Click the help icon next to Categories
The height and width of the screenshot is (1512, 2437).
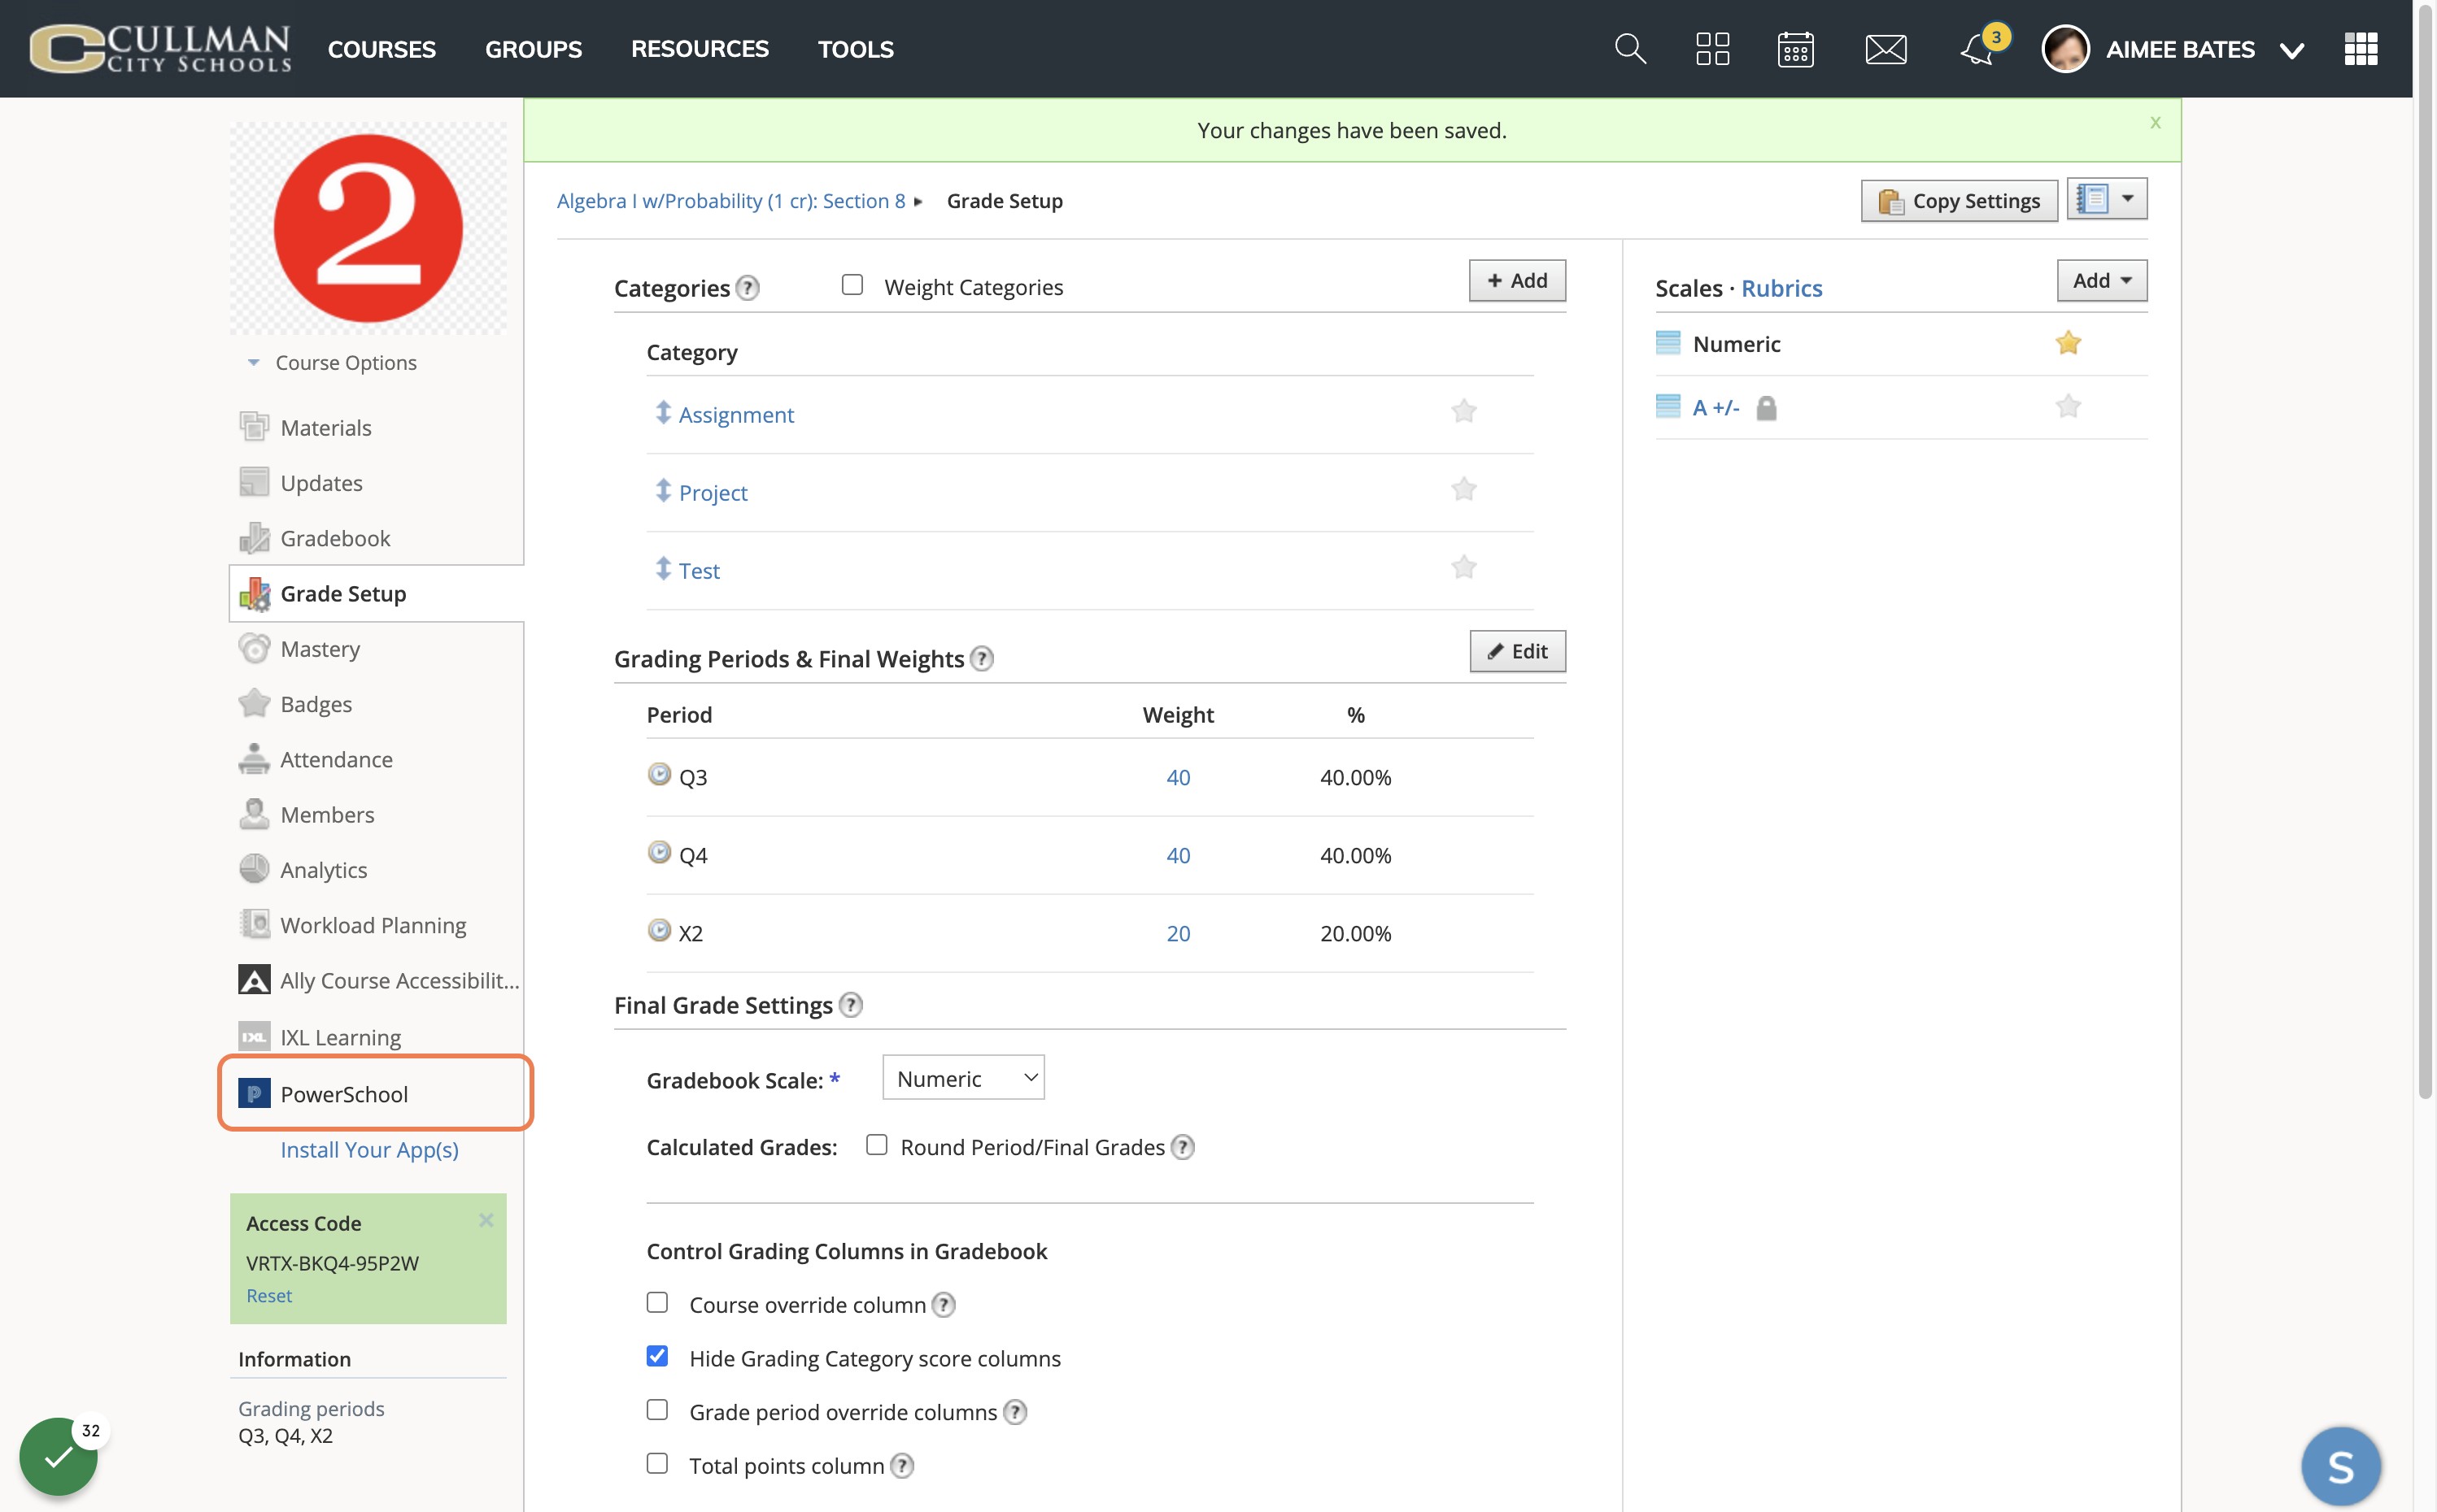click(748, 288)
